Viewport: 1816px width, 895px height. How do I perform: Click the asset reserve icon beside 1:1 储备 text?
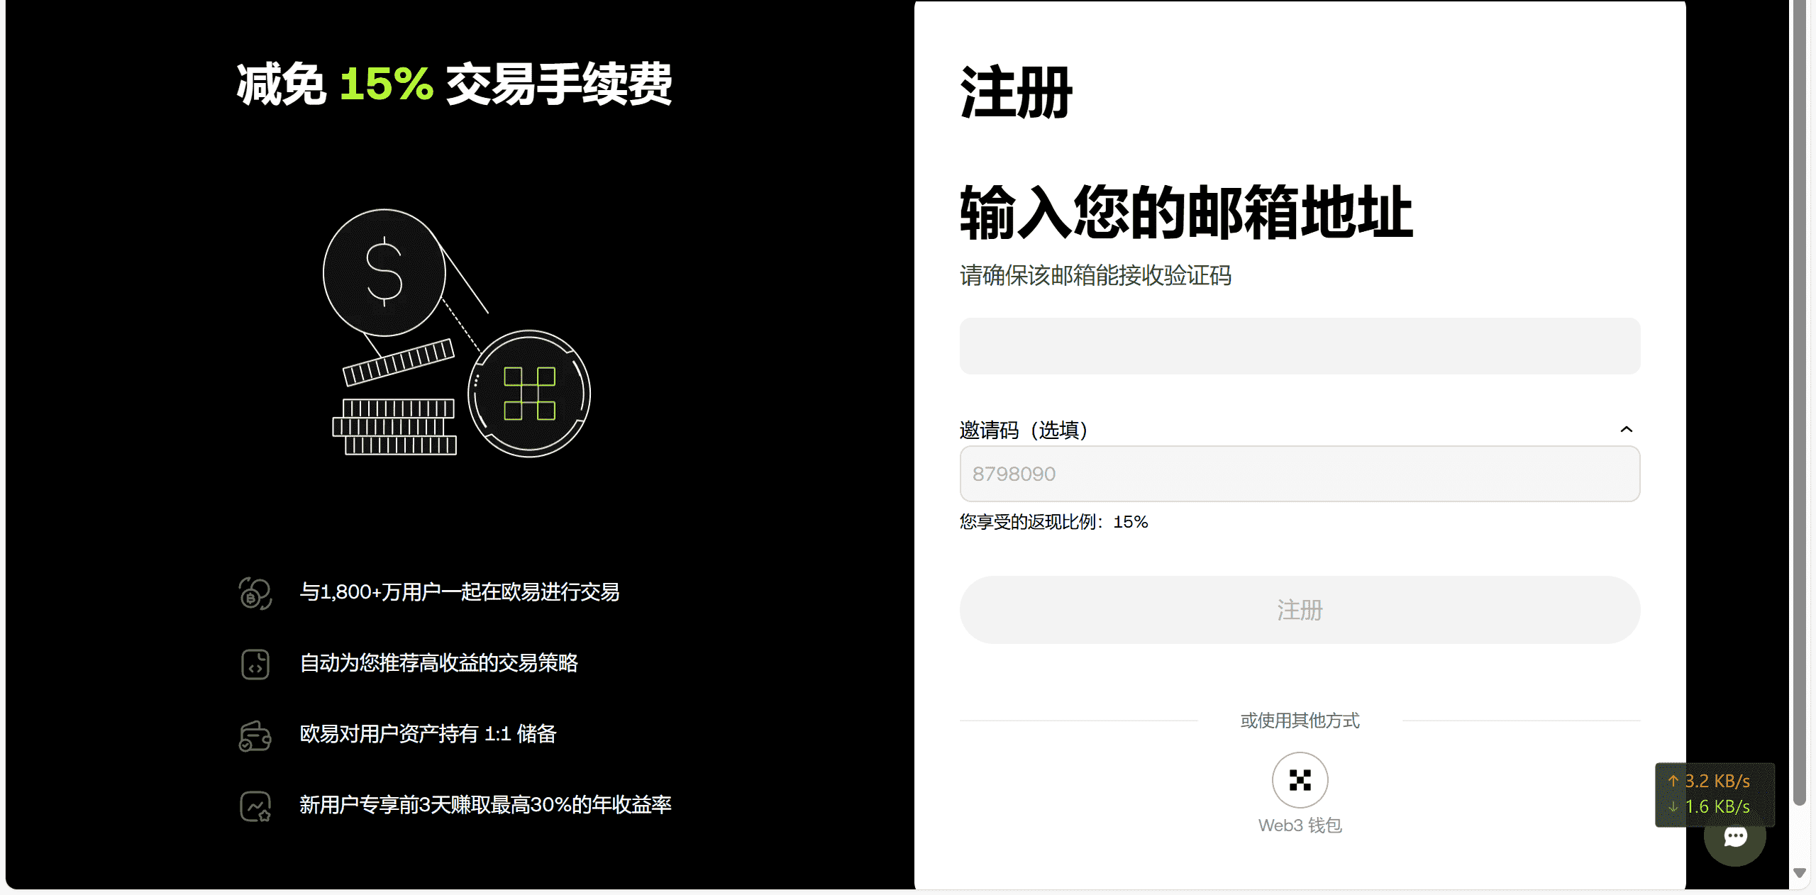click(255, 735)
